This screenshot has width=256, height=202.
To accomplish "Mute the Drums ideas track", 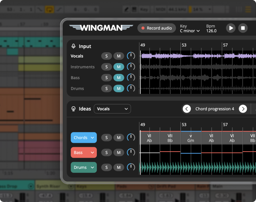I will [119, 167].
